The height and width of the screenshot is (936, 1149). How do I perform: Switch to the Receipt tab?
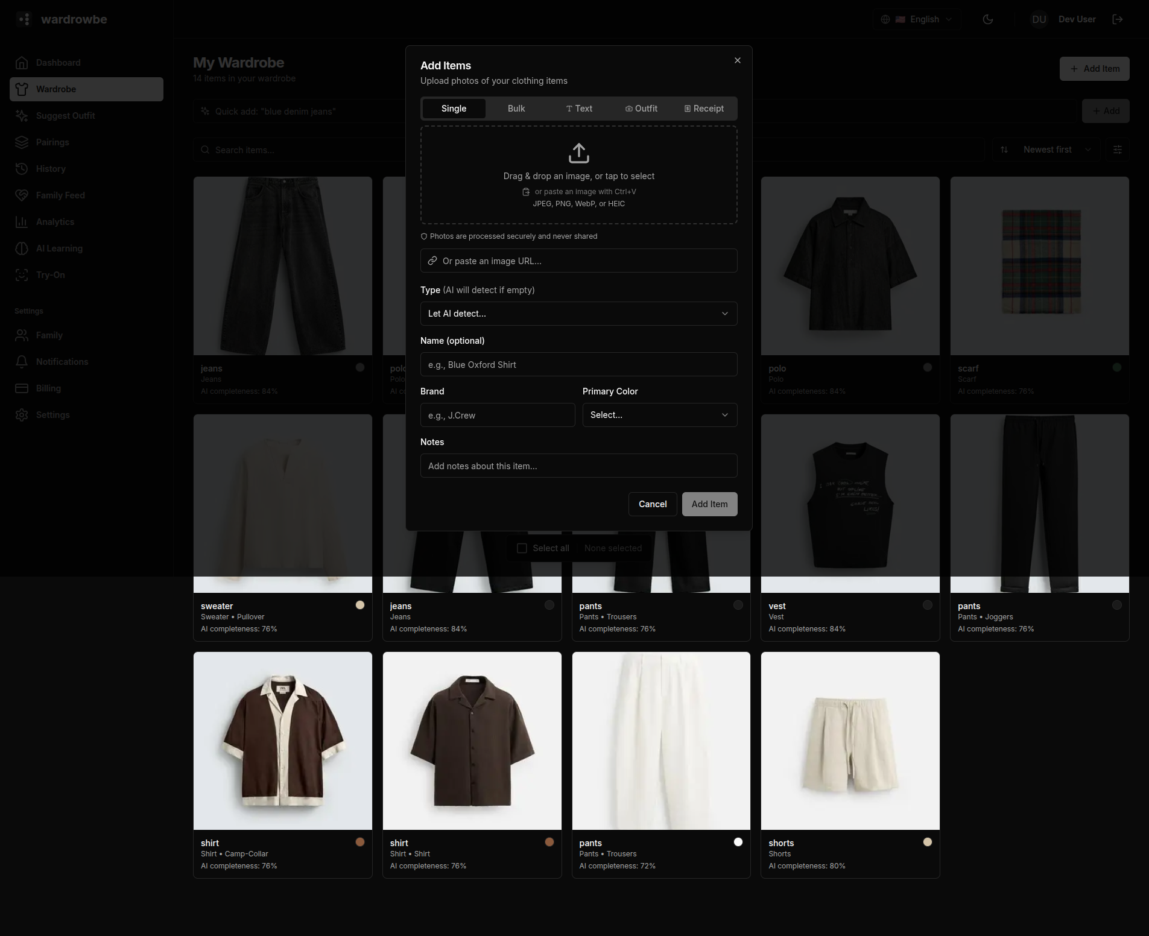click(704, 109)
